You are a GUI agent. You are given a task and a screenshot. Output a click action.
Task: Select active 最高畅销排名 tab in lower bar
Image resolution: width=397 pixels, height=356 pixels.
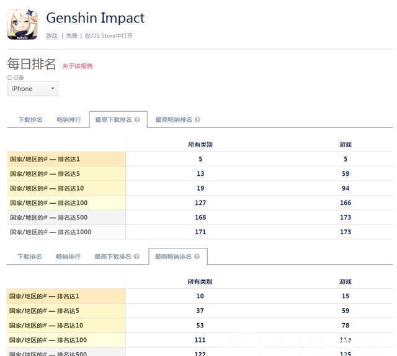(x=178, y=257)
